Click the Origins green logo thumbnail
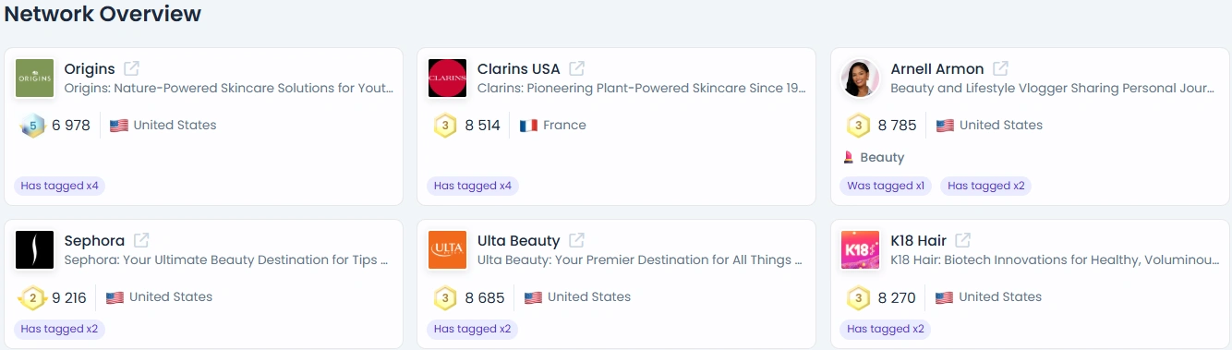 coord(35,78)
